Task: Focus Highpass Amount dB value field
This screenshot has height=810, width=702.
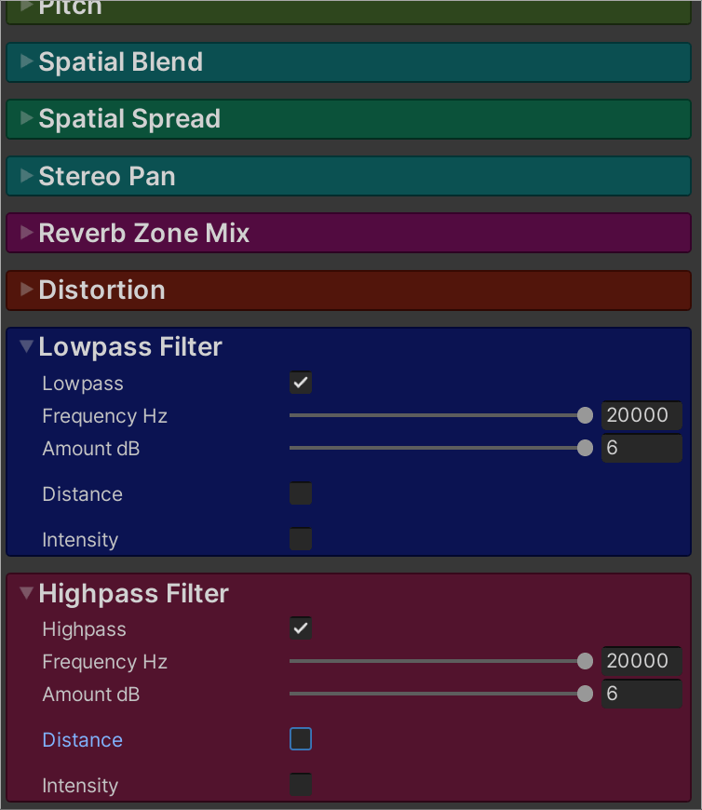Action: pyautogui.click(x=641, y=694)
